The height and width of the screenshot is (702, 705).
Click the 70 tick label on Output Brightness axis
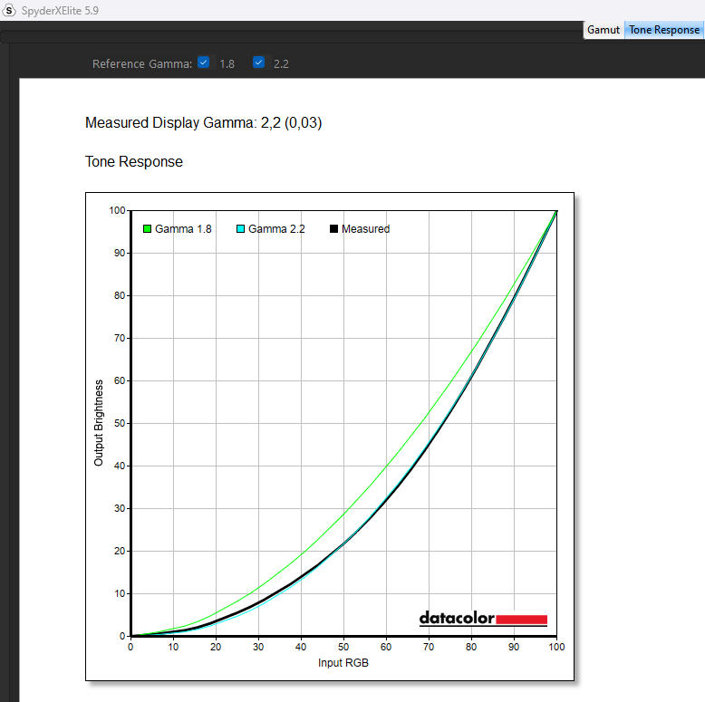click(118, 338)
